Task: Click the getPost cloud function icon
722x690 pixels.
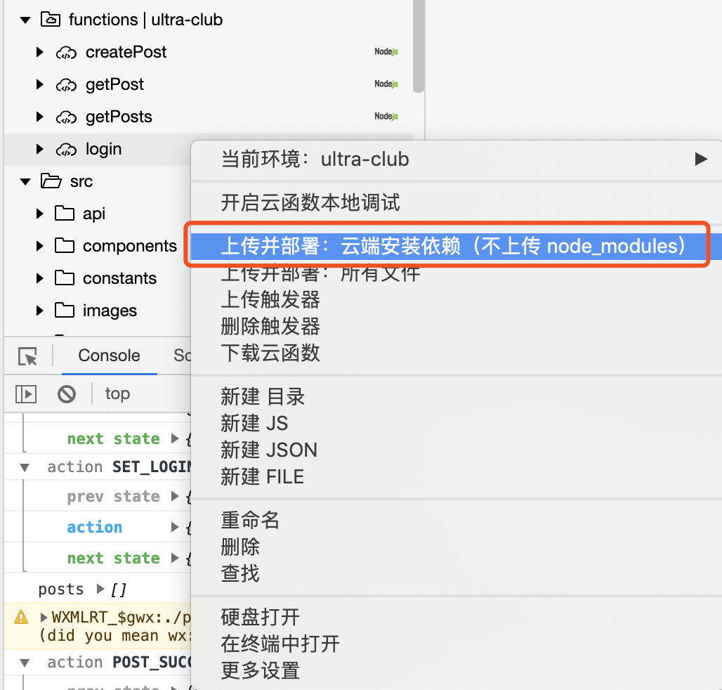Action: point(66,85)
